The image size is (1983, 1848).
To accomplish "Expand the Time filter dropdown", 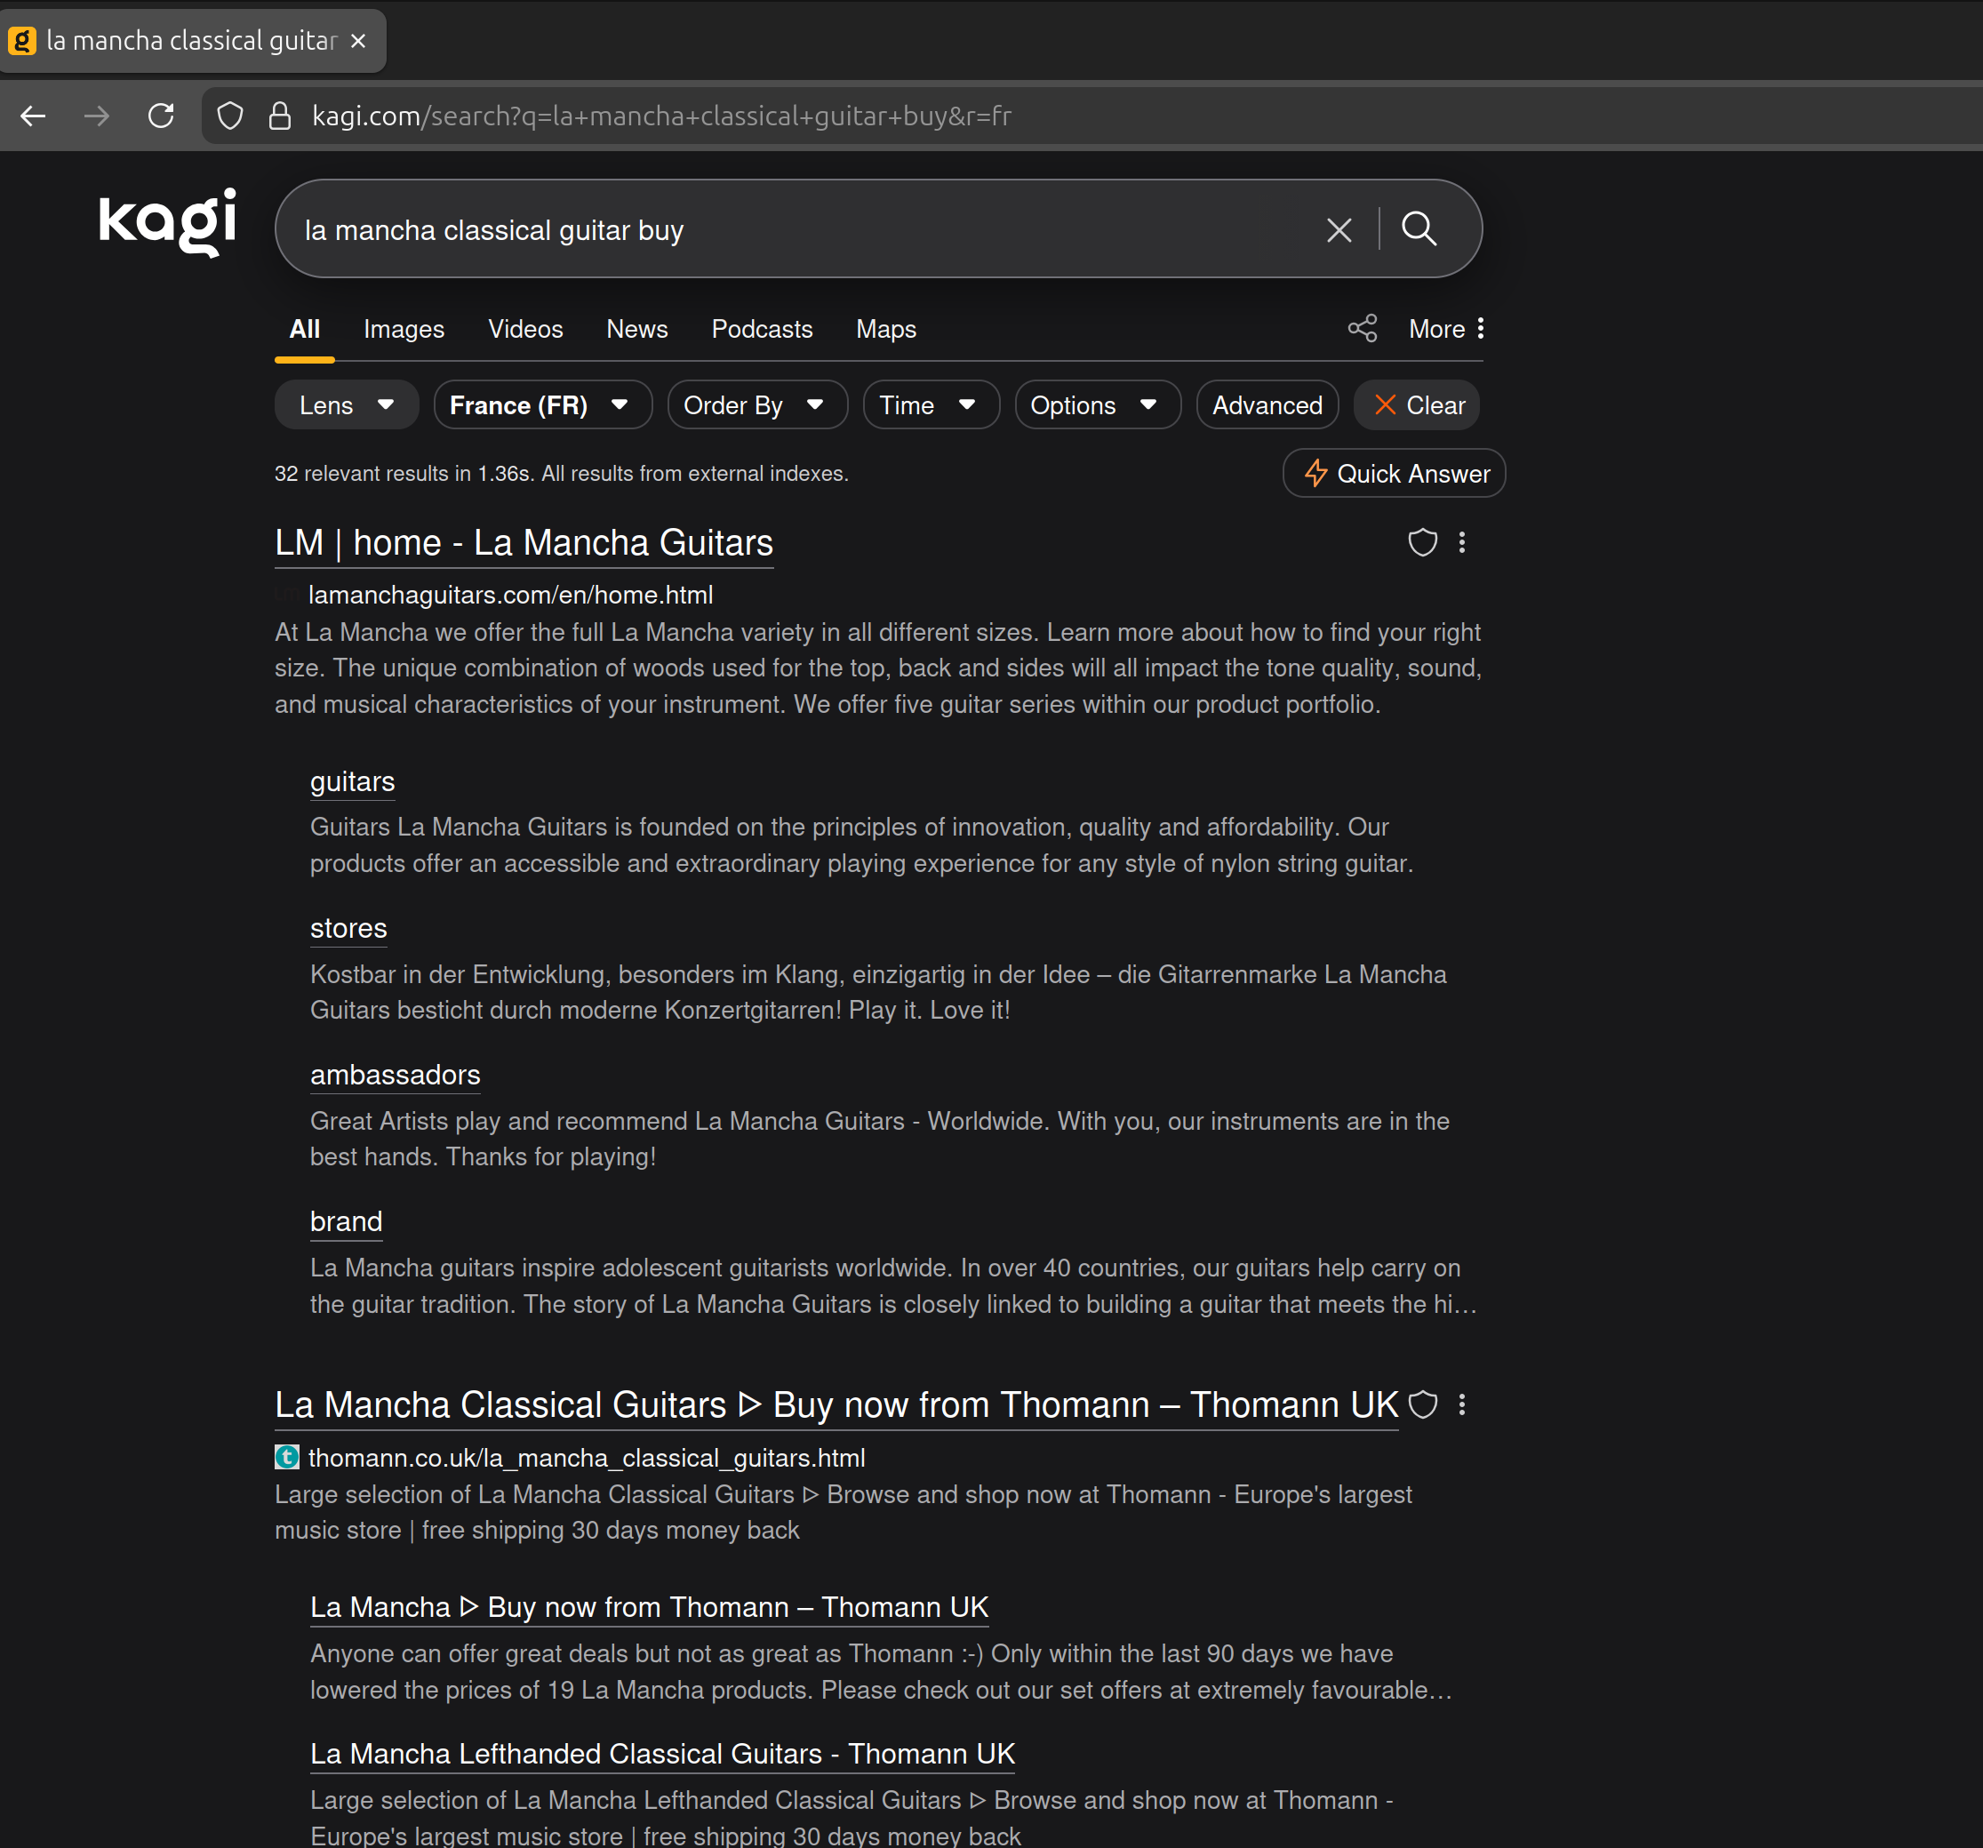I will click(x=929, y=405).
